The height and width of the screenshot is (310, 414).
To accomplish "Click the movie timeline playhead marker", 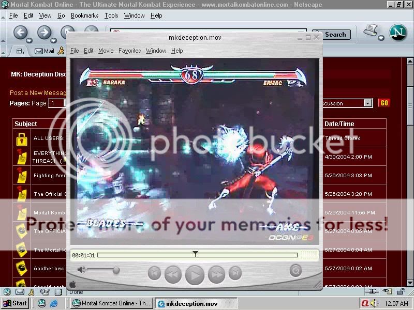I will (x=195, y=254).
